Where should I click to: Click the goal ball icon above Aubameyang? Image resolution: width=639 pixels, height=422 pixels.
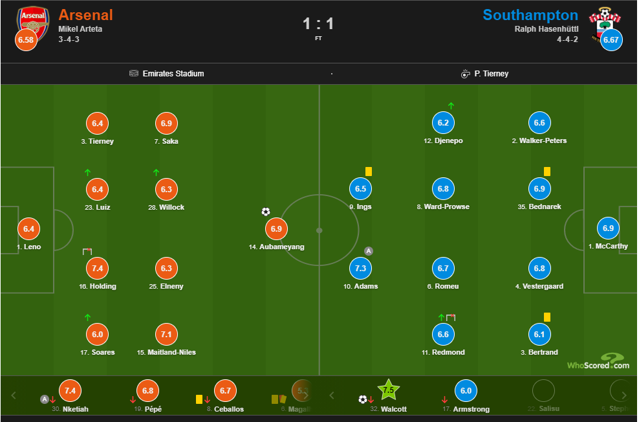(x=266, y=212)
